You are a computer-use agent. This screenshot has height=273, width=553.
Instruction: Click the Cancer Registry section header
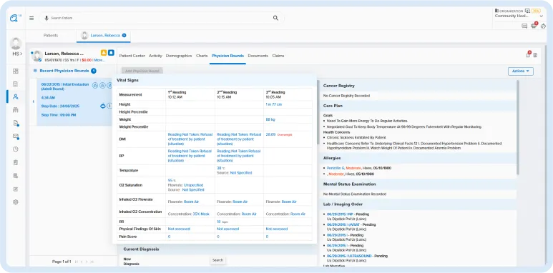(419, 86)
